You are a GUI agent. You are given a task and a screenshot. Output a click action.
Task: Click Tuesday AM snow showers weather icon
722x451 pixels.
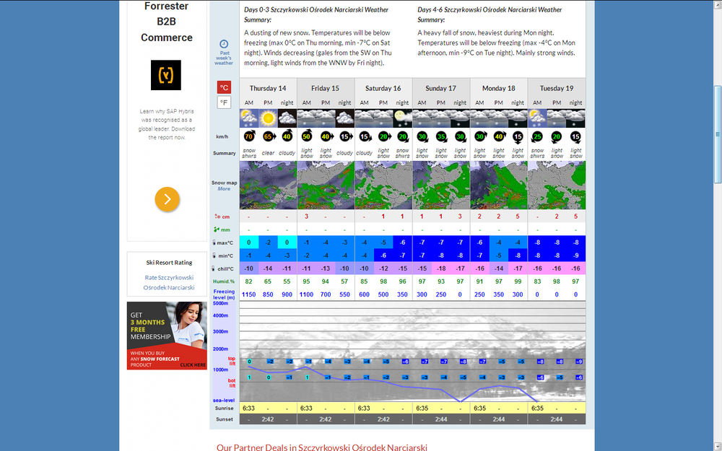(x=537, y=118)
